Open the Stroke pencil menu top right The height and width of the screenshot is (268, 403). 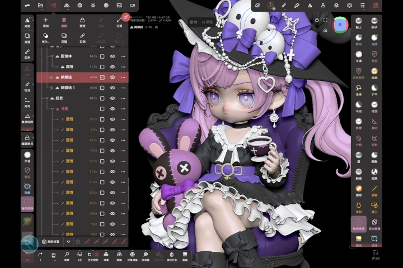[284, 6]
